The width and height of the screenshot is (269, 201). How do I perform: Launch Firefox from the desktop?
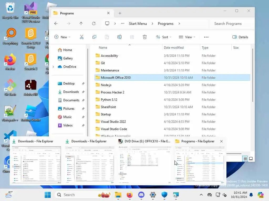(x=10, y=62)
